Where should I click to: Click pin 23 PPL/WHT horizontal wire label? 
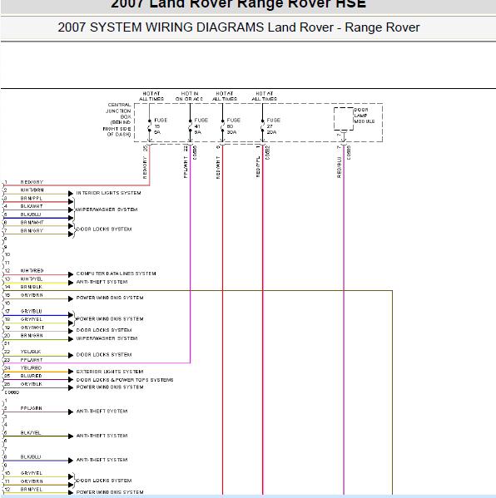coord(32,360)
